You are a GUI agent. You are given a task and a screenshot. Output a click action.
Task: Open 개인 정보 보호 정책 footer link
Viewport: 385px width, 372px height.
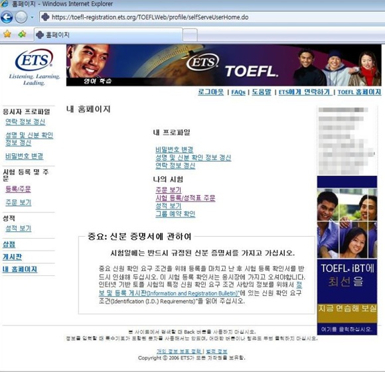tap(179, 351)
